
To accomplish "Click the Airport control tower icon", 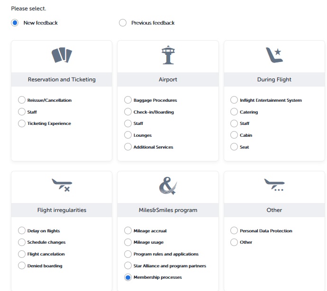I will click(168, 55).
